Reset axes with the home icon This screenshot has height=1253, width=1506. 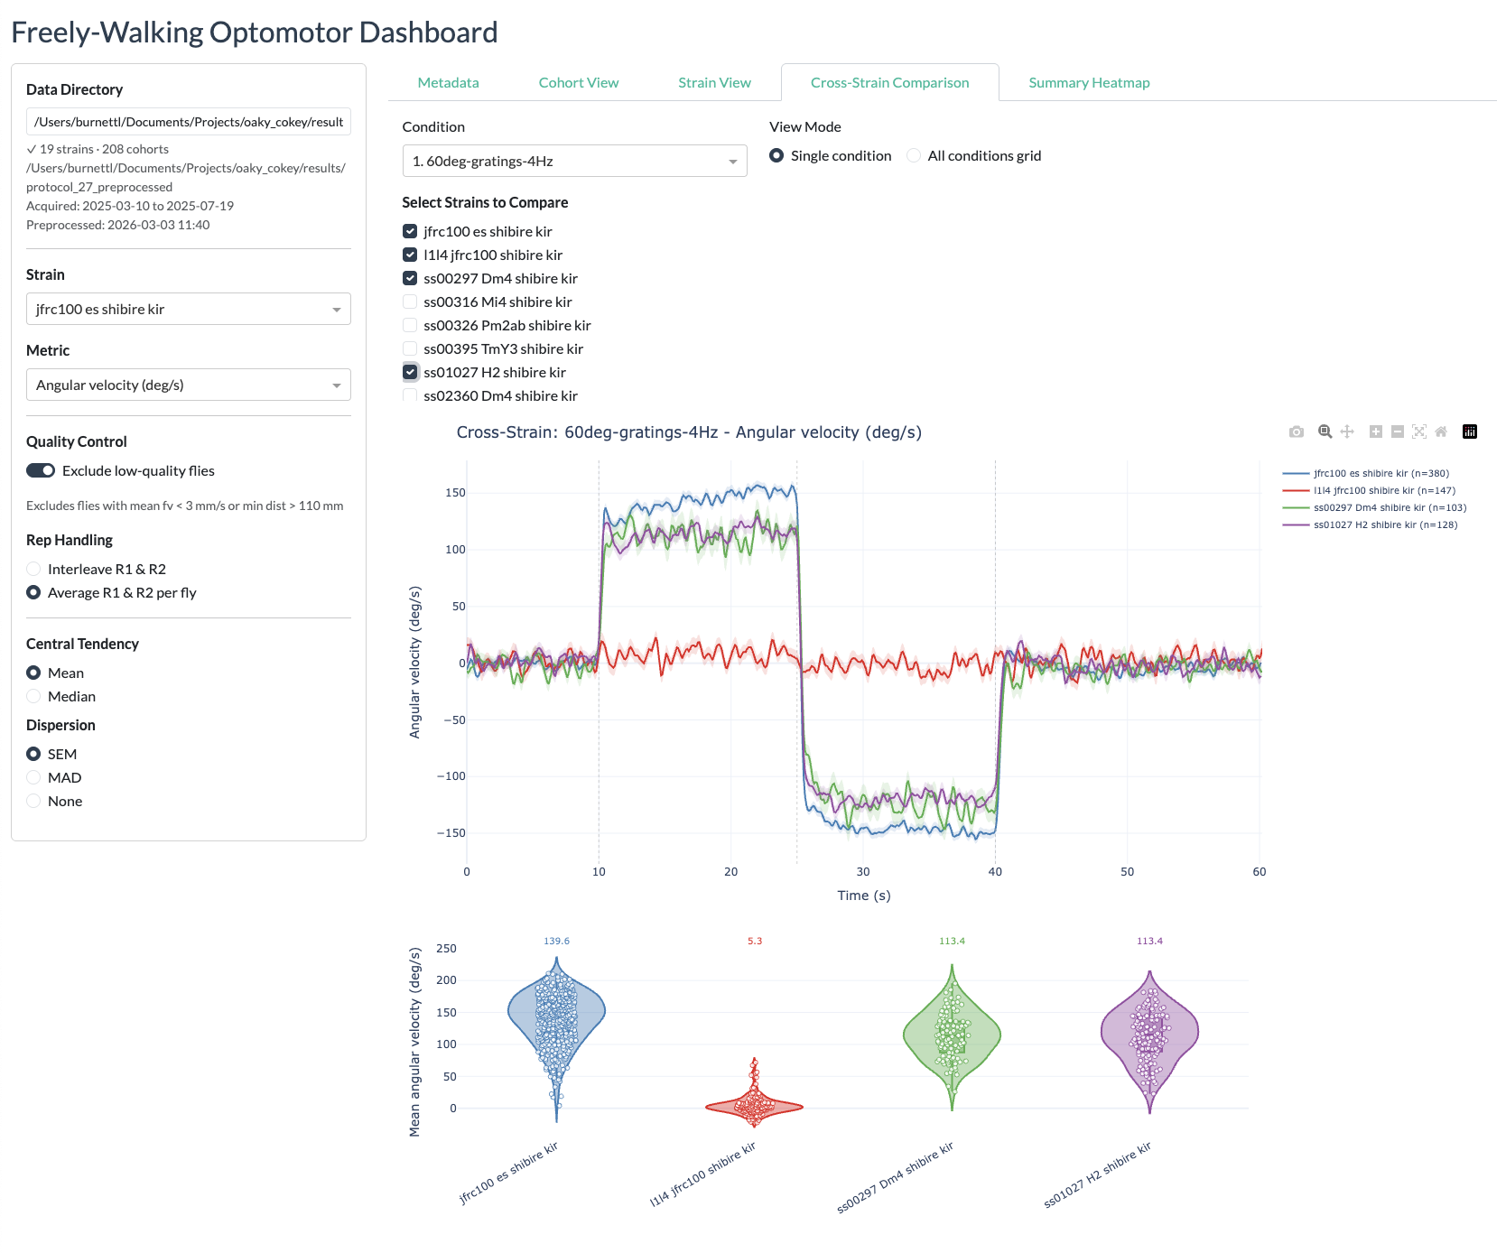(x=1441, y=432)
